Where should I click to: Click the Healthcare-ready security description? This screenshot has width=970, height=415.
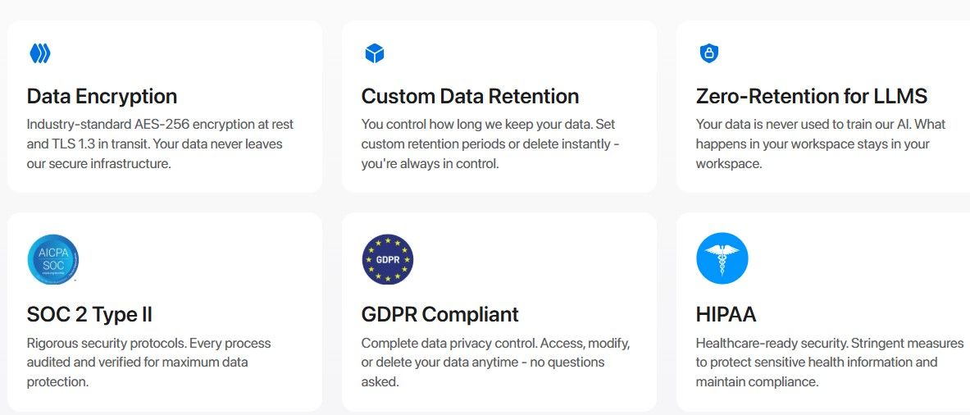coord(829,343)
